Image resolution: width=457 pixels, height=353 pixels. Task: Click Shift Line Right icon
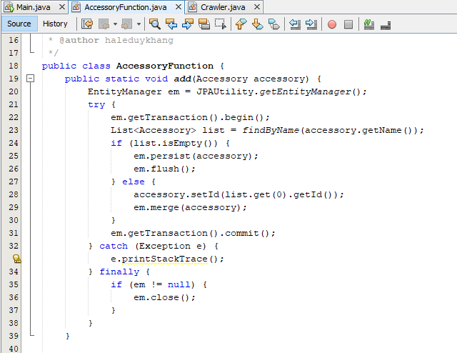[311, 24]
